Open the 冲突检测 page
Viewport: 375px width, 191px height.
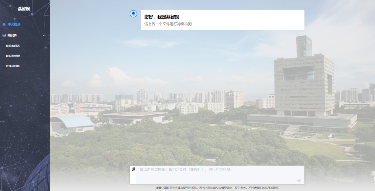tap(14, 24)
